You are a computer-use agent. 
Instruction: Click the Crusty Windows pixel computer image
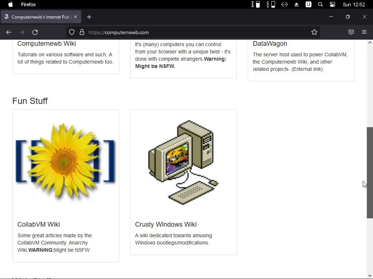click(x=184, y=162)
